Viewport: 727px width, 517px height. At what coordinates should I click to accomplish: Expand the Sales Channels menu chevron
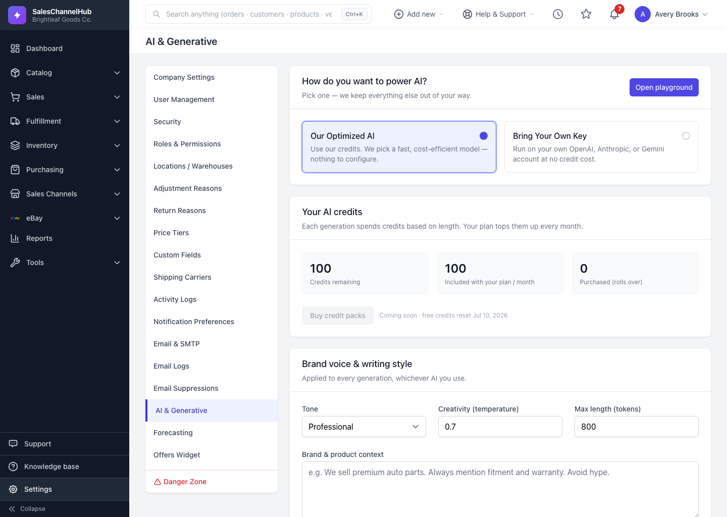tap(117, 194)
